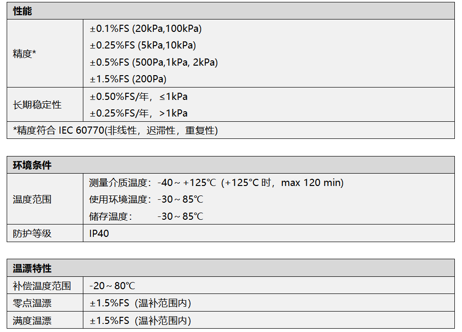Click the 环境条件 section header

coord(32,165)
